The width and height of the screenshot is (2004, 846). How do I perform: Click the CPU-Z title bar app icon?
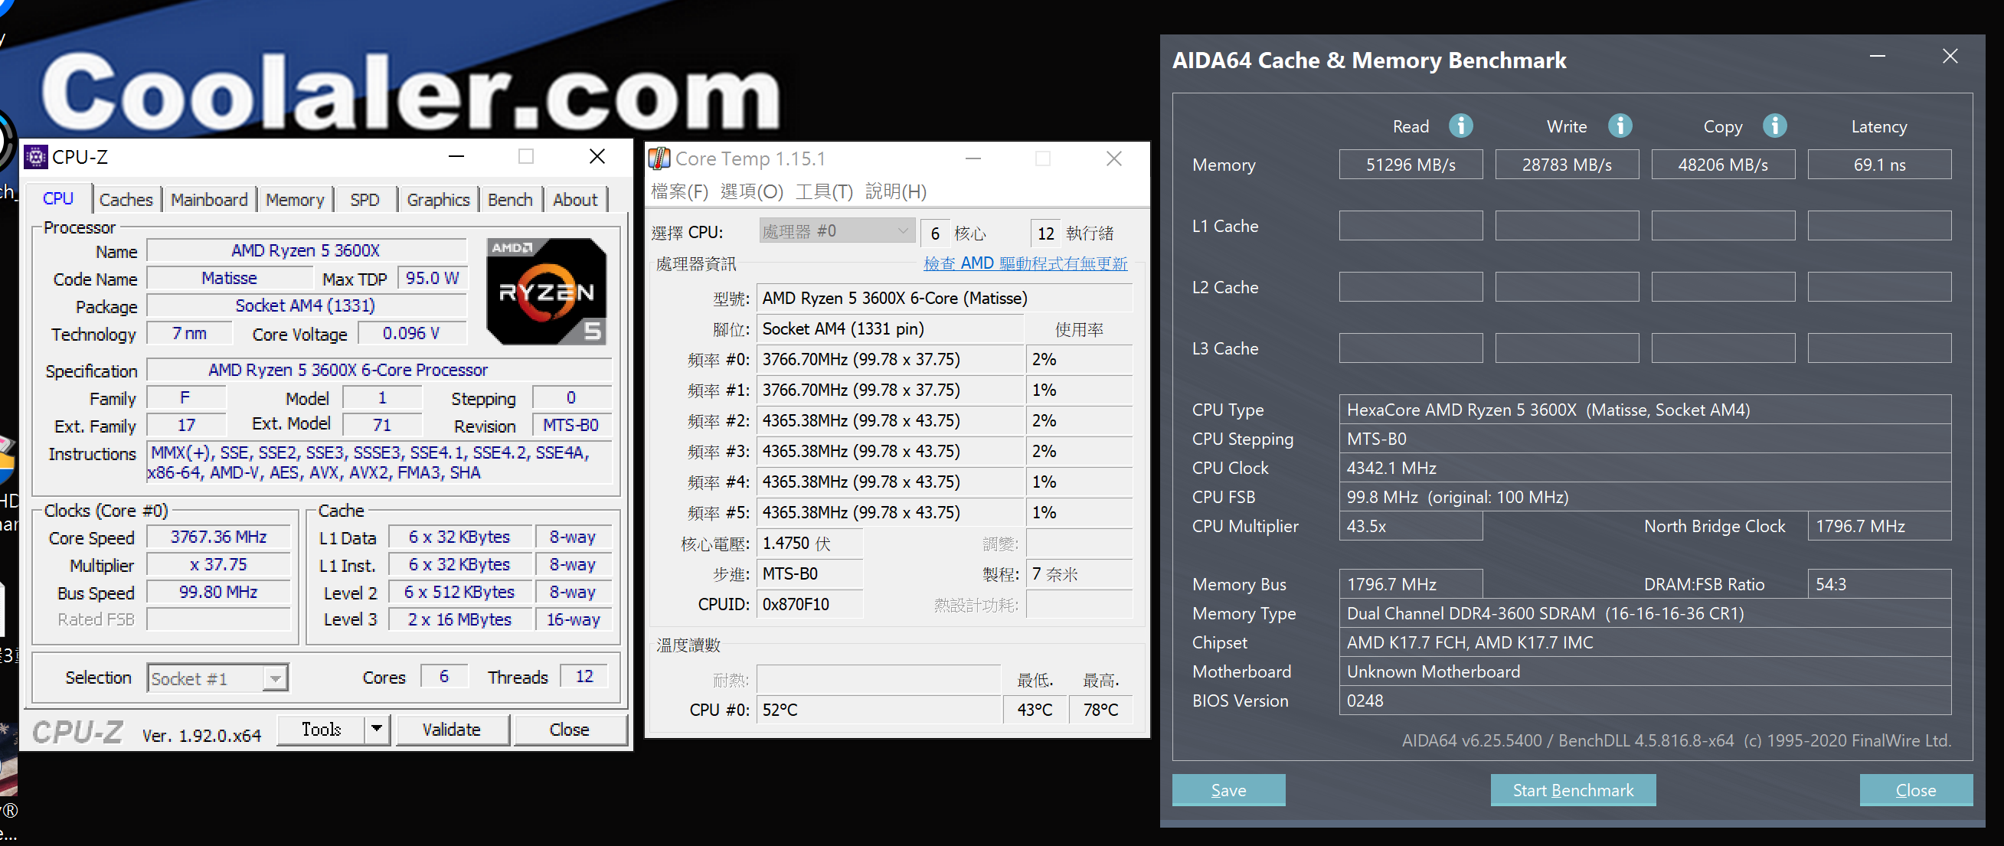click(x=36, y=157)
